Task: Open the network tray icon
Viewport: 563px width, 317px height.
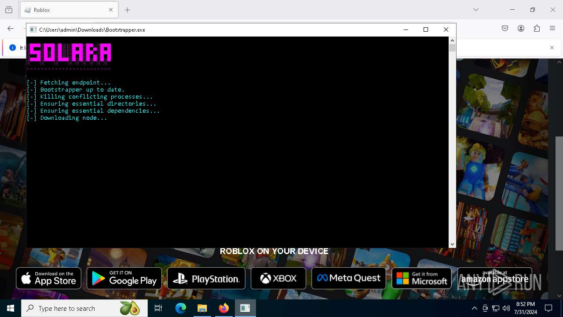Action: pyautogui.click(x=496, y=308)
